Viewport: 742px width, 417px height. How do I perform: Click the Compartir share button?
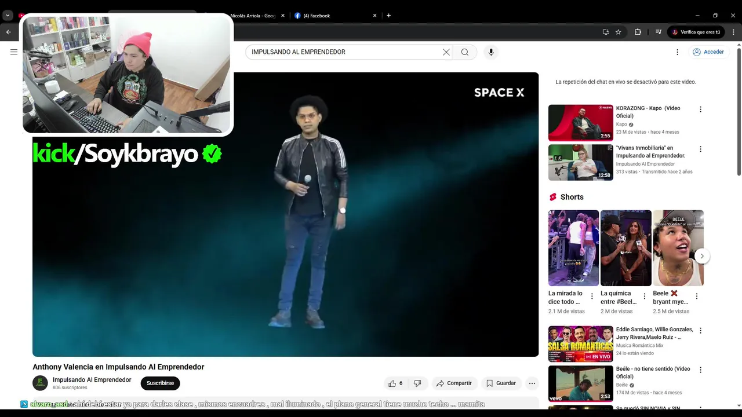tap(454, 383)
